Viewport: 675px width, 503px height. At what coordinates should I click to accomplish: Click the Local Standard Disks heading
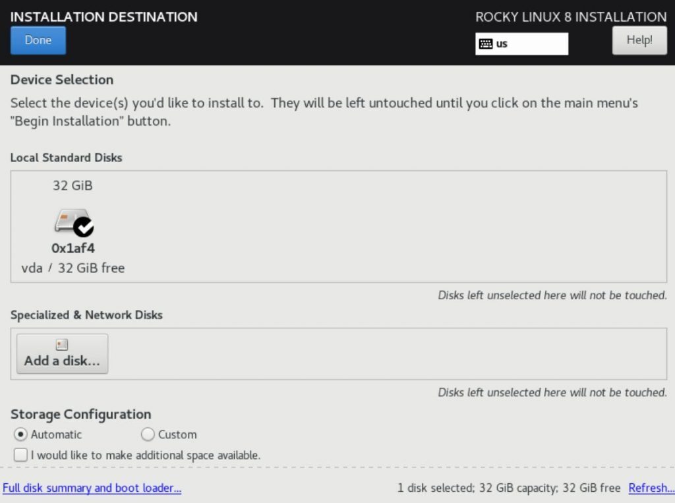pyautogui.click(x=66, y=158)
